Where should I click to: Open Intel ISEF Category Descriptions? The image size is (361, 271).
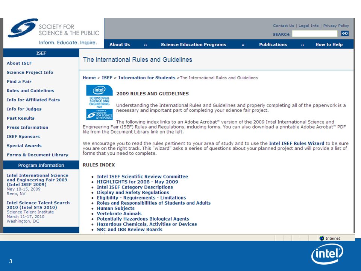[135, 187]
